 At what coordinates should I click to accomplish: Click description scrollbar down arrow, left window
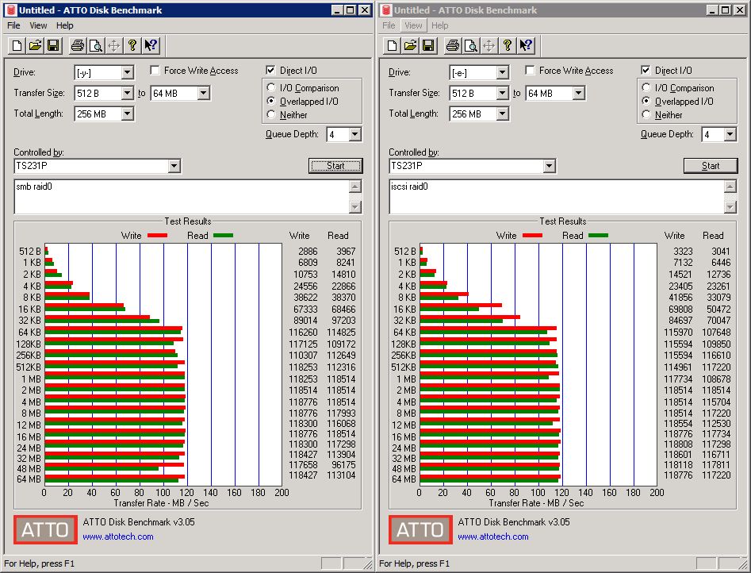[355, 207]
